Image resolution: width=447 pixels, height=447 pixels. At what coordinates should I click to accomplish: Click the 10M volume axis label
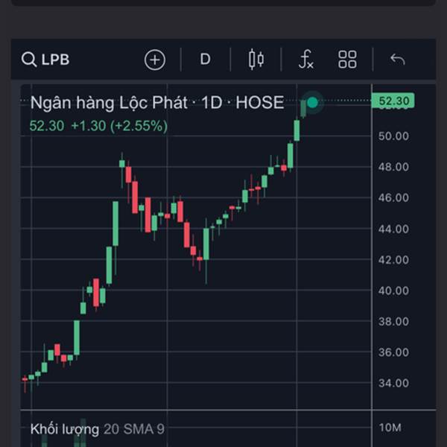pyautogui.click(x=390, y=428)
